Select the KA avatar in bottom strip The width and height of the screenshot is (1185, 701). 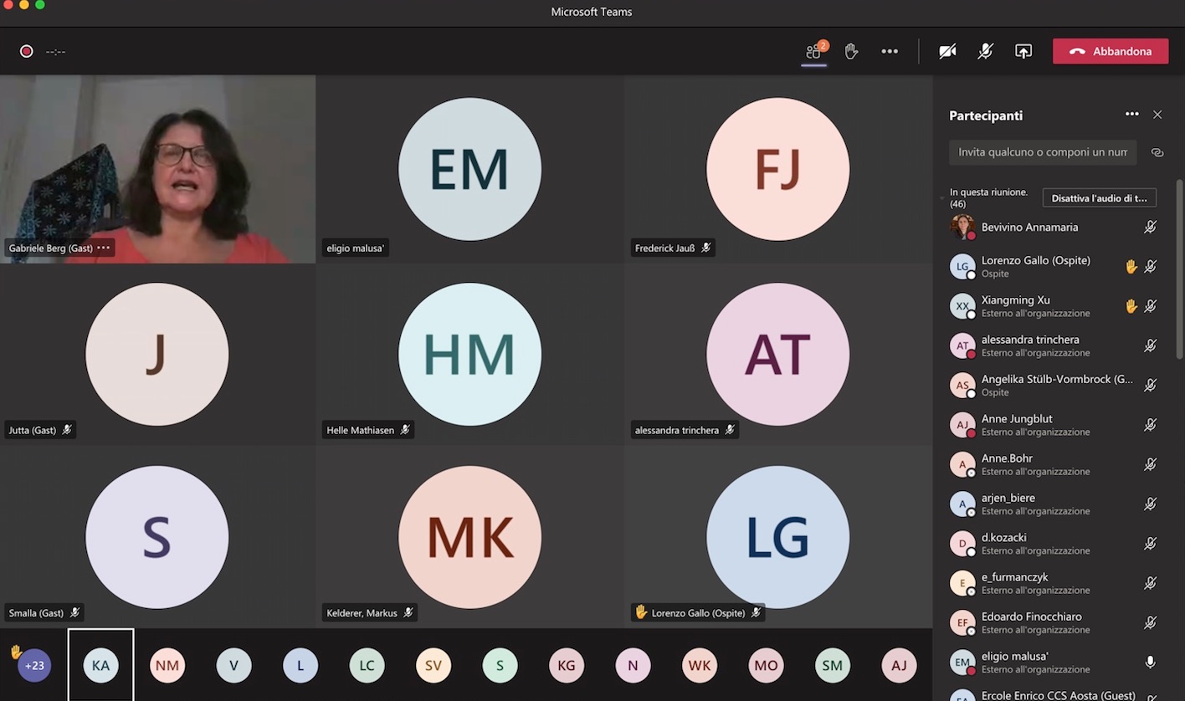[x=100, y=666]
